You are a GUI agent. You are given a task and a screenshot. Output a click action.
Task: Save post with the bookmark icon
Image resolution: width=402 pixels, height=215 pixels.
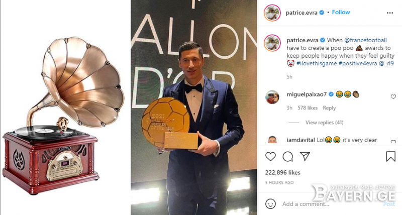pyautogui.click(x=391, y=156)
